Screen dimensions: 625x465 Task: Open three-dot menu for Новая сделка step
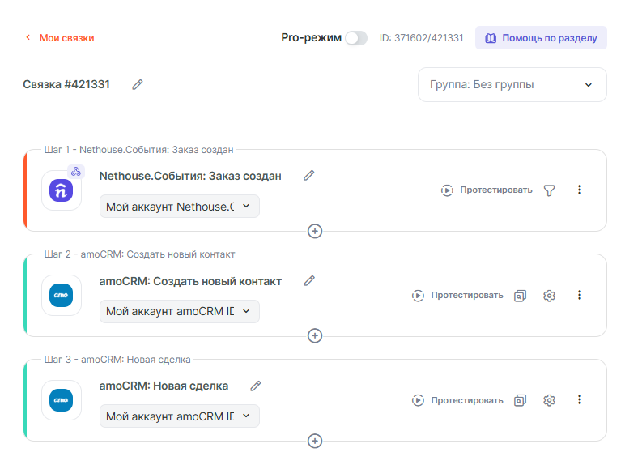pyautogui.click(x=579, y=399)
